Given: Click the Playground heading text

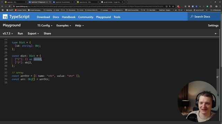Looking at the screenshot, I should click(11, 25).
